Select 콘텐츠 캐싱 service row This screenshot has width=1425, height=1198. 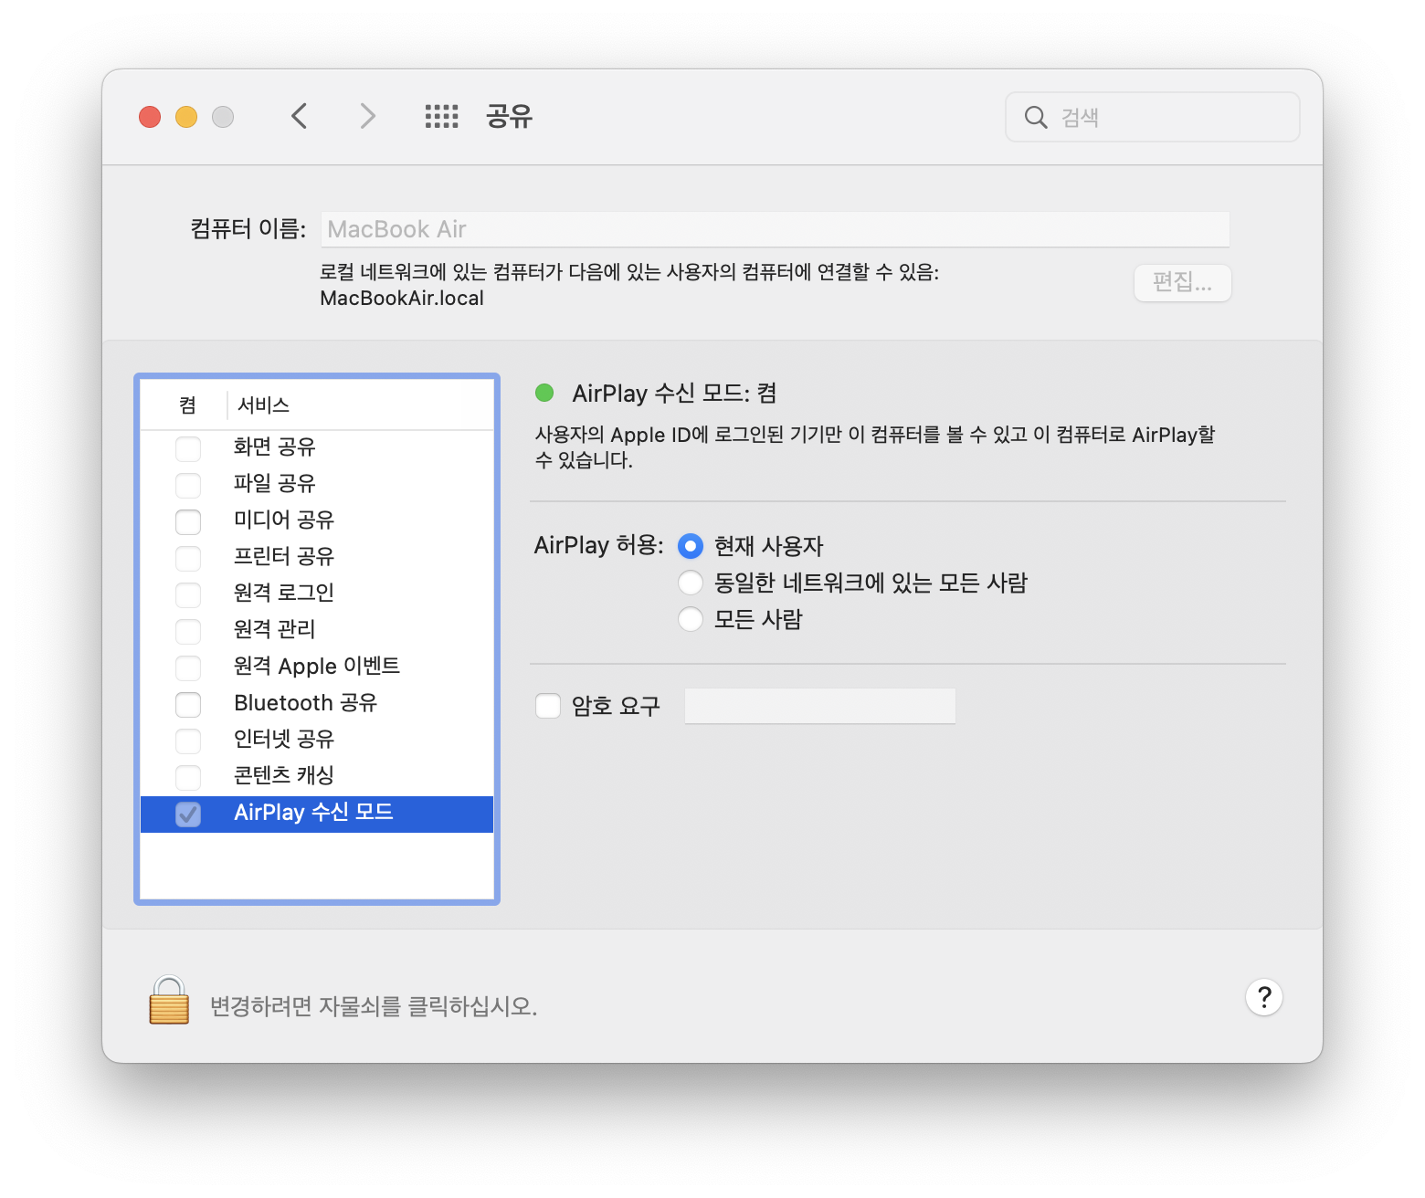[317, 776]
